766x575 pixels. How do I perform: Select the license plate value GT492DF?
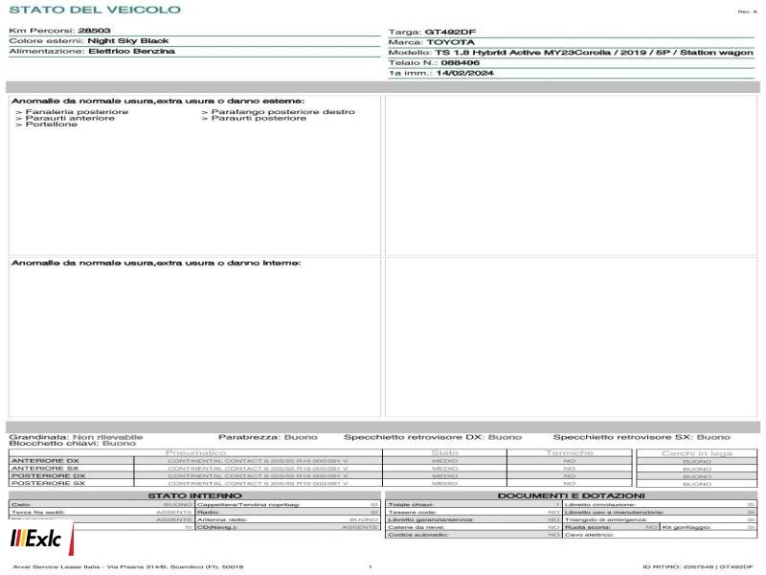click(x=450, y=32)
